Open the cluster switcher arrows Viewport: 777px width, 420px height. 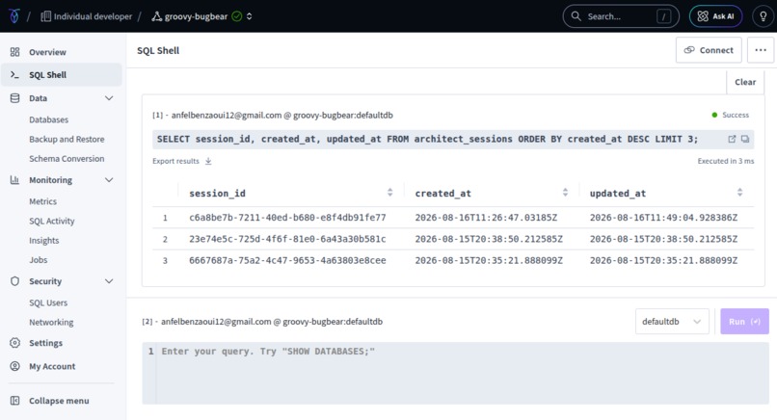point(250,16)
